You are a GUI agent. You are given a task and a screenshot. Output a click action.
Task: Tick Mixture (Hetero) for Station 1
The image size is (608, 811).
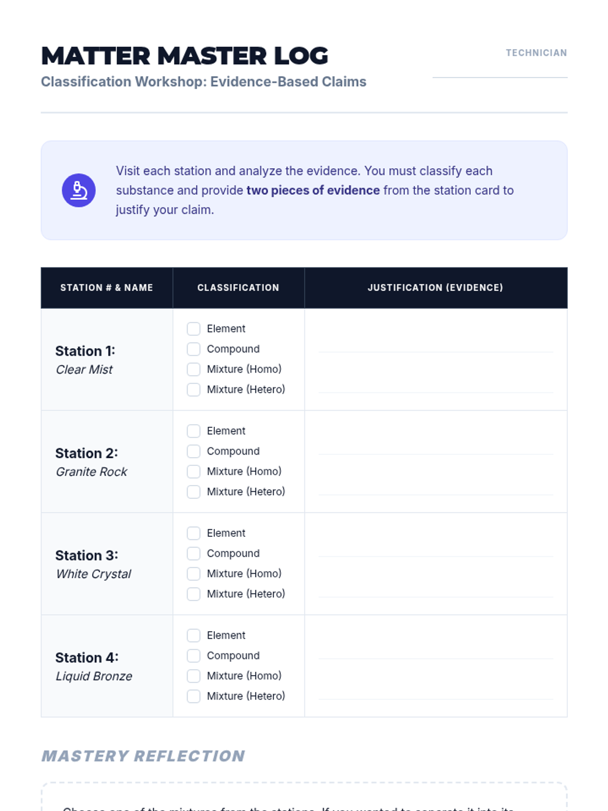click(194, 390)
